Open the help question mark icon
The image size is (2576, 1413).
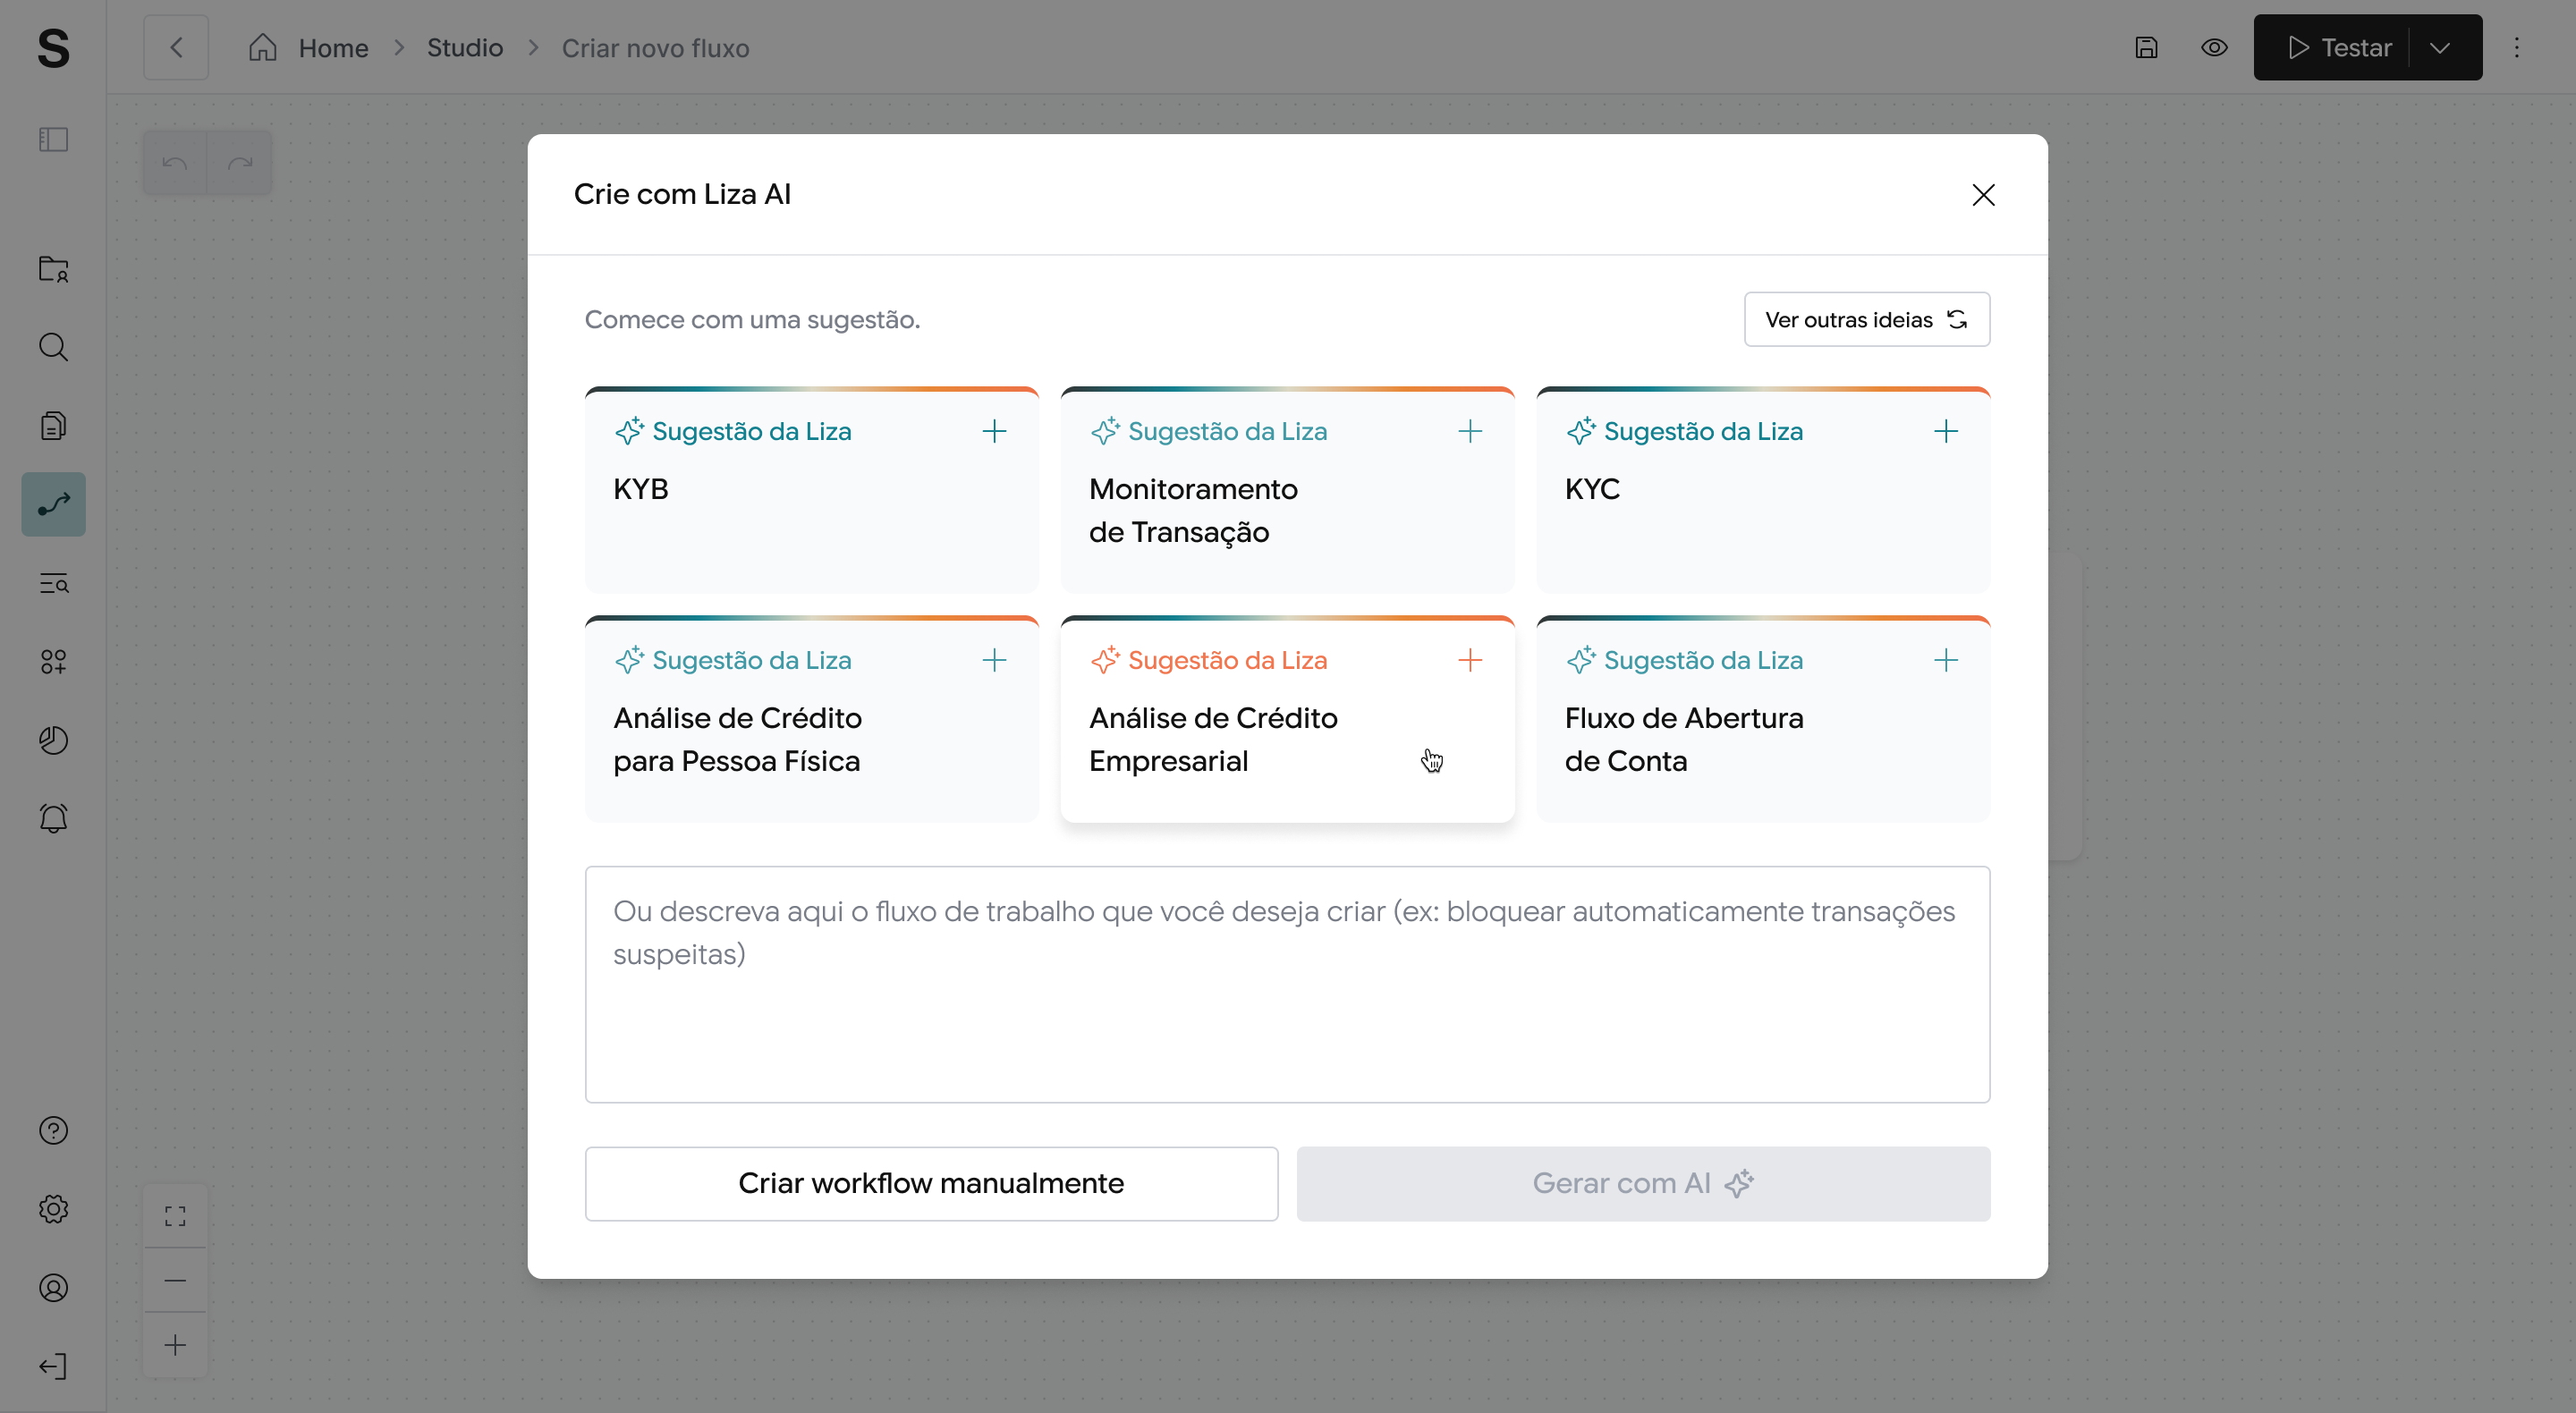point(53,1130)
